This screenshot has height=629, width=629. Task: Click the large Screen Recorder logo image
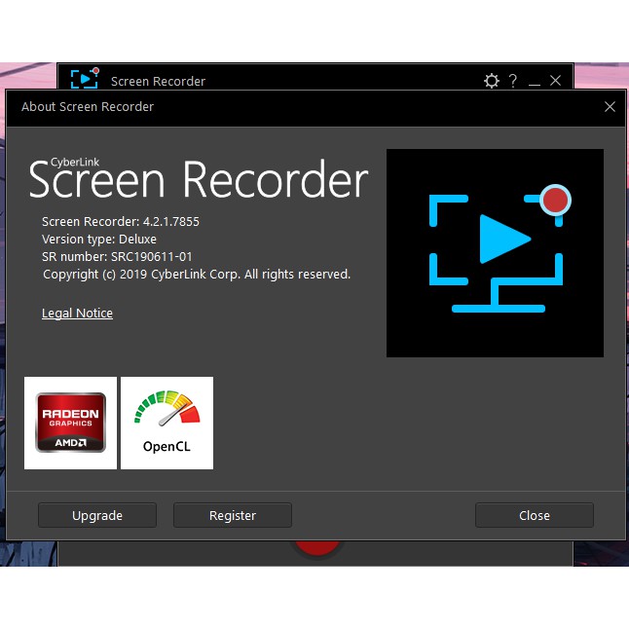click(x=495, y=253)
